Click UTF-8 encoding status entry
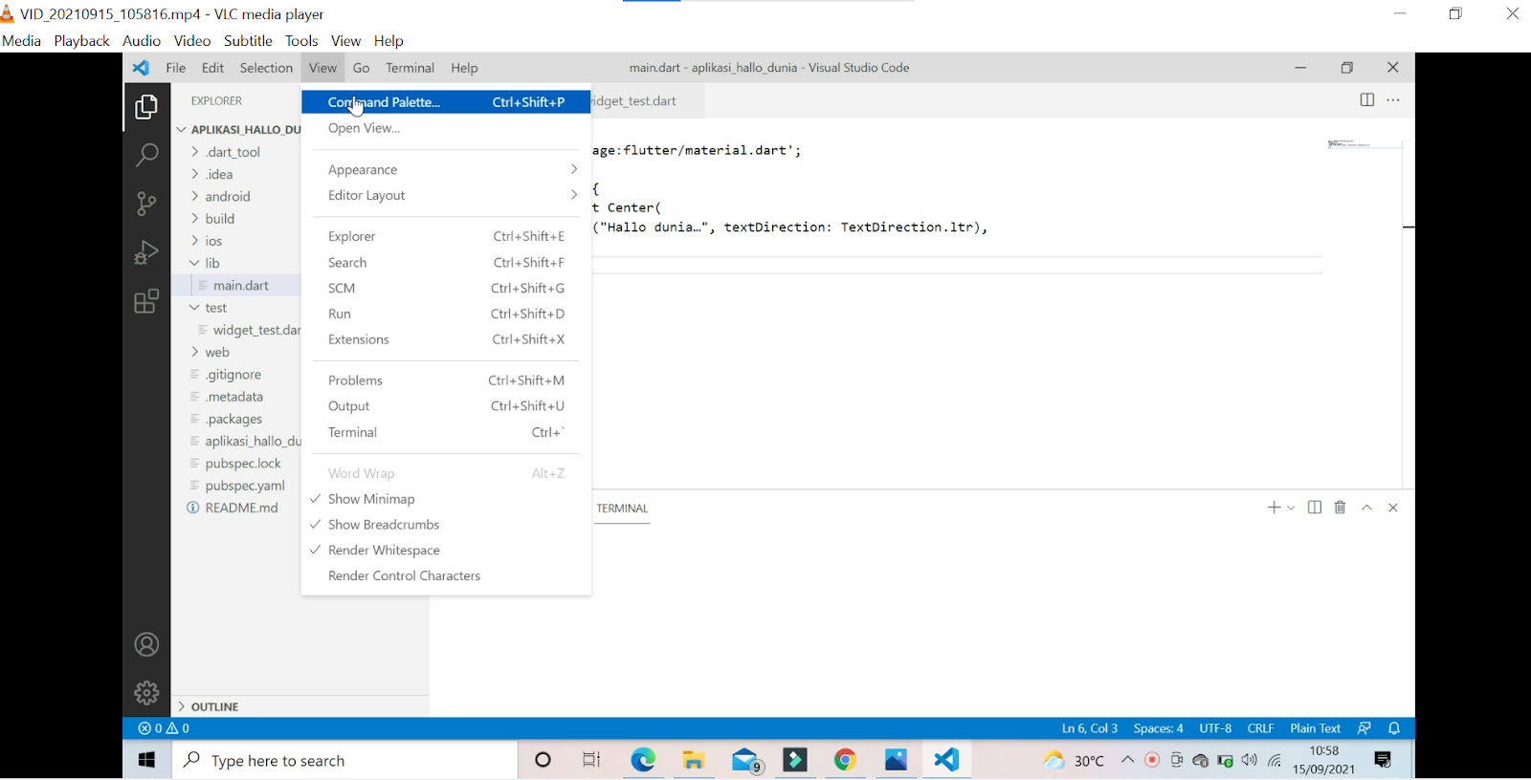 click(1215, 728)
